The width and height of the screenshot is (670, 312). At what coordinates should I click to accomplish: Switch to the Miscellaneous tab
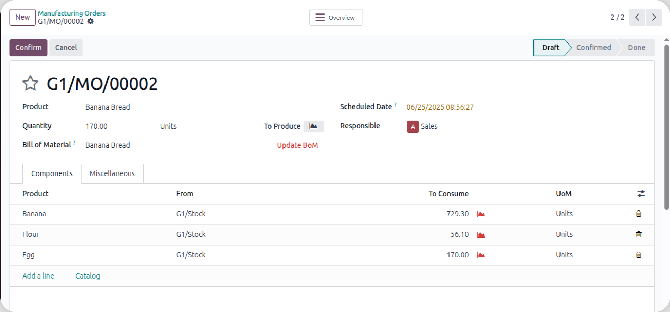pos(112,174)
